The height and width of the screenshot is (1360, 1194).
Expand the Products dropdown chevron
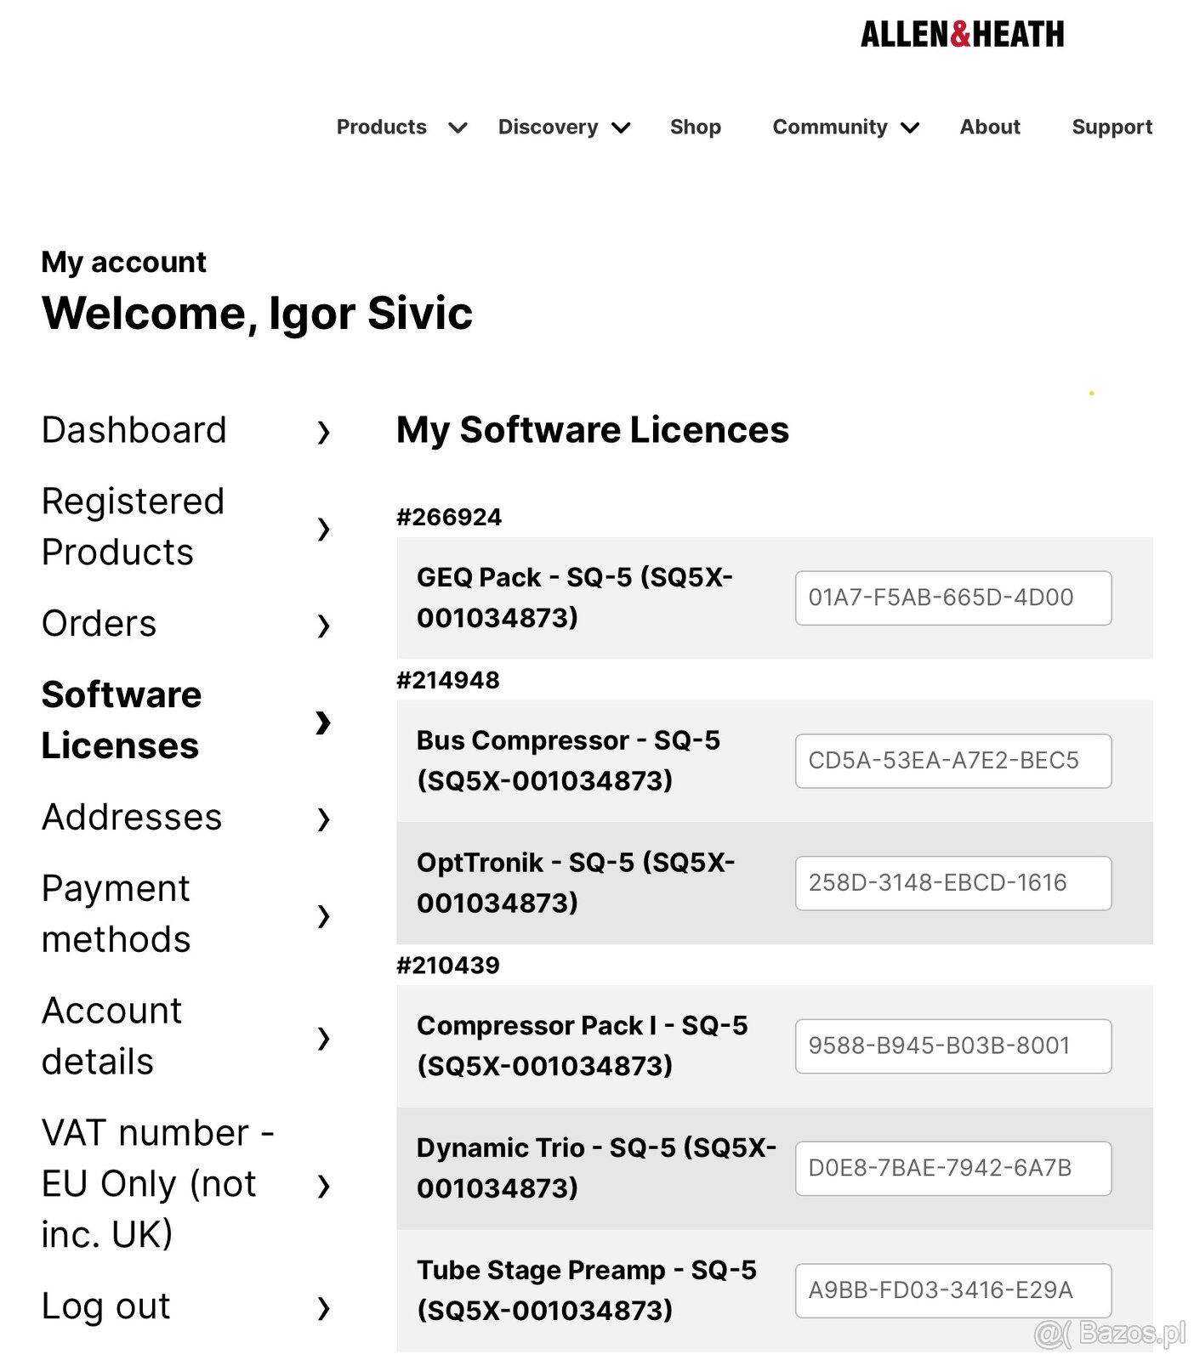pyautogui.click(x=458, y=127)
